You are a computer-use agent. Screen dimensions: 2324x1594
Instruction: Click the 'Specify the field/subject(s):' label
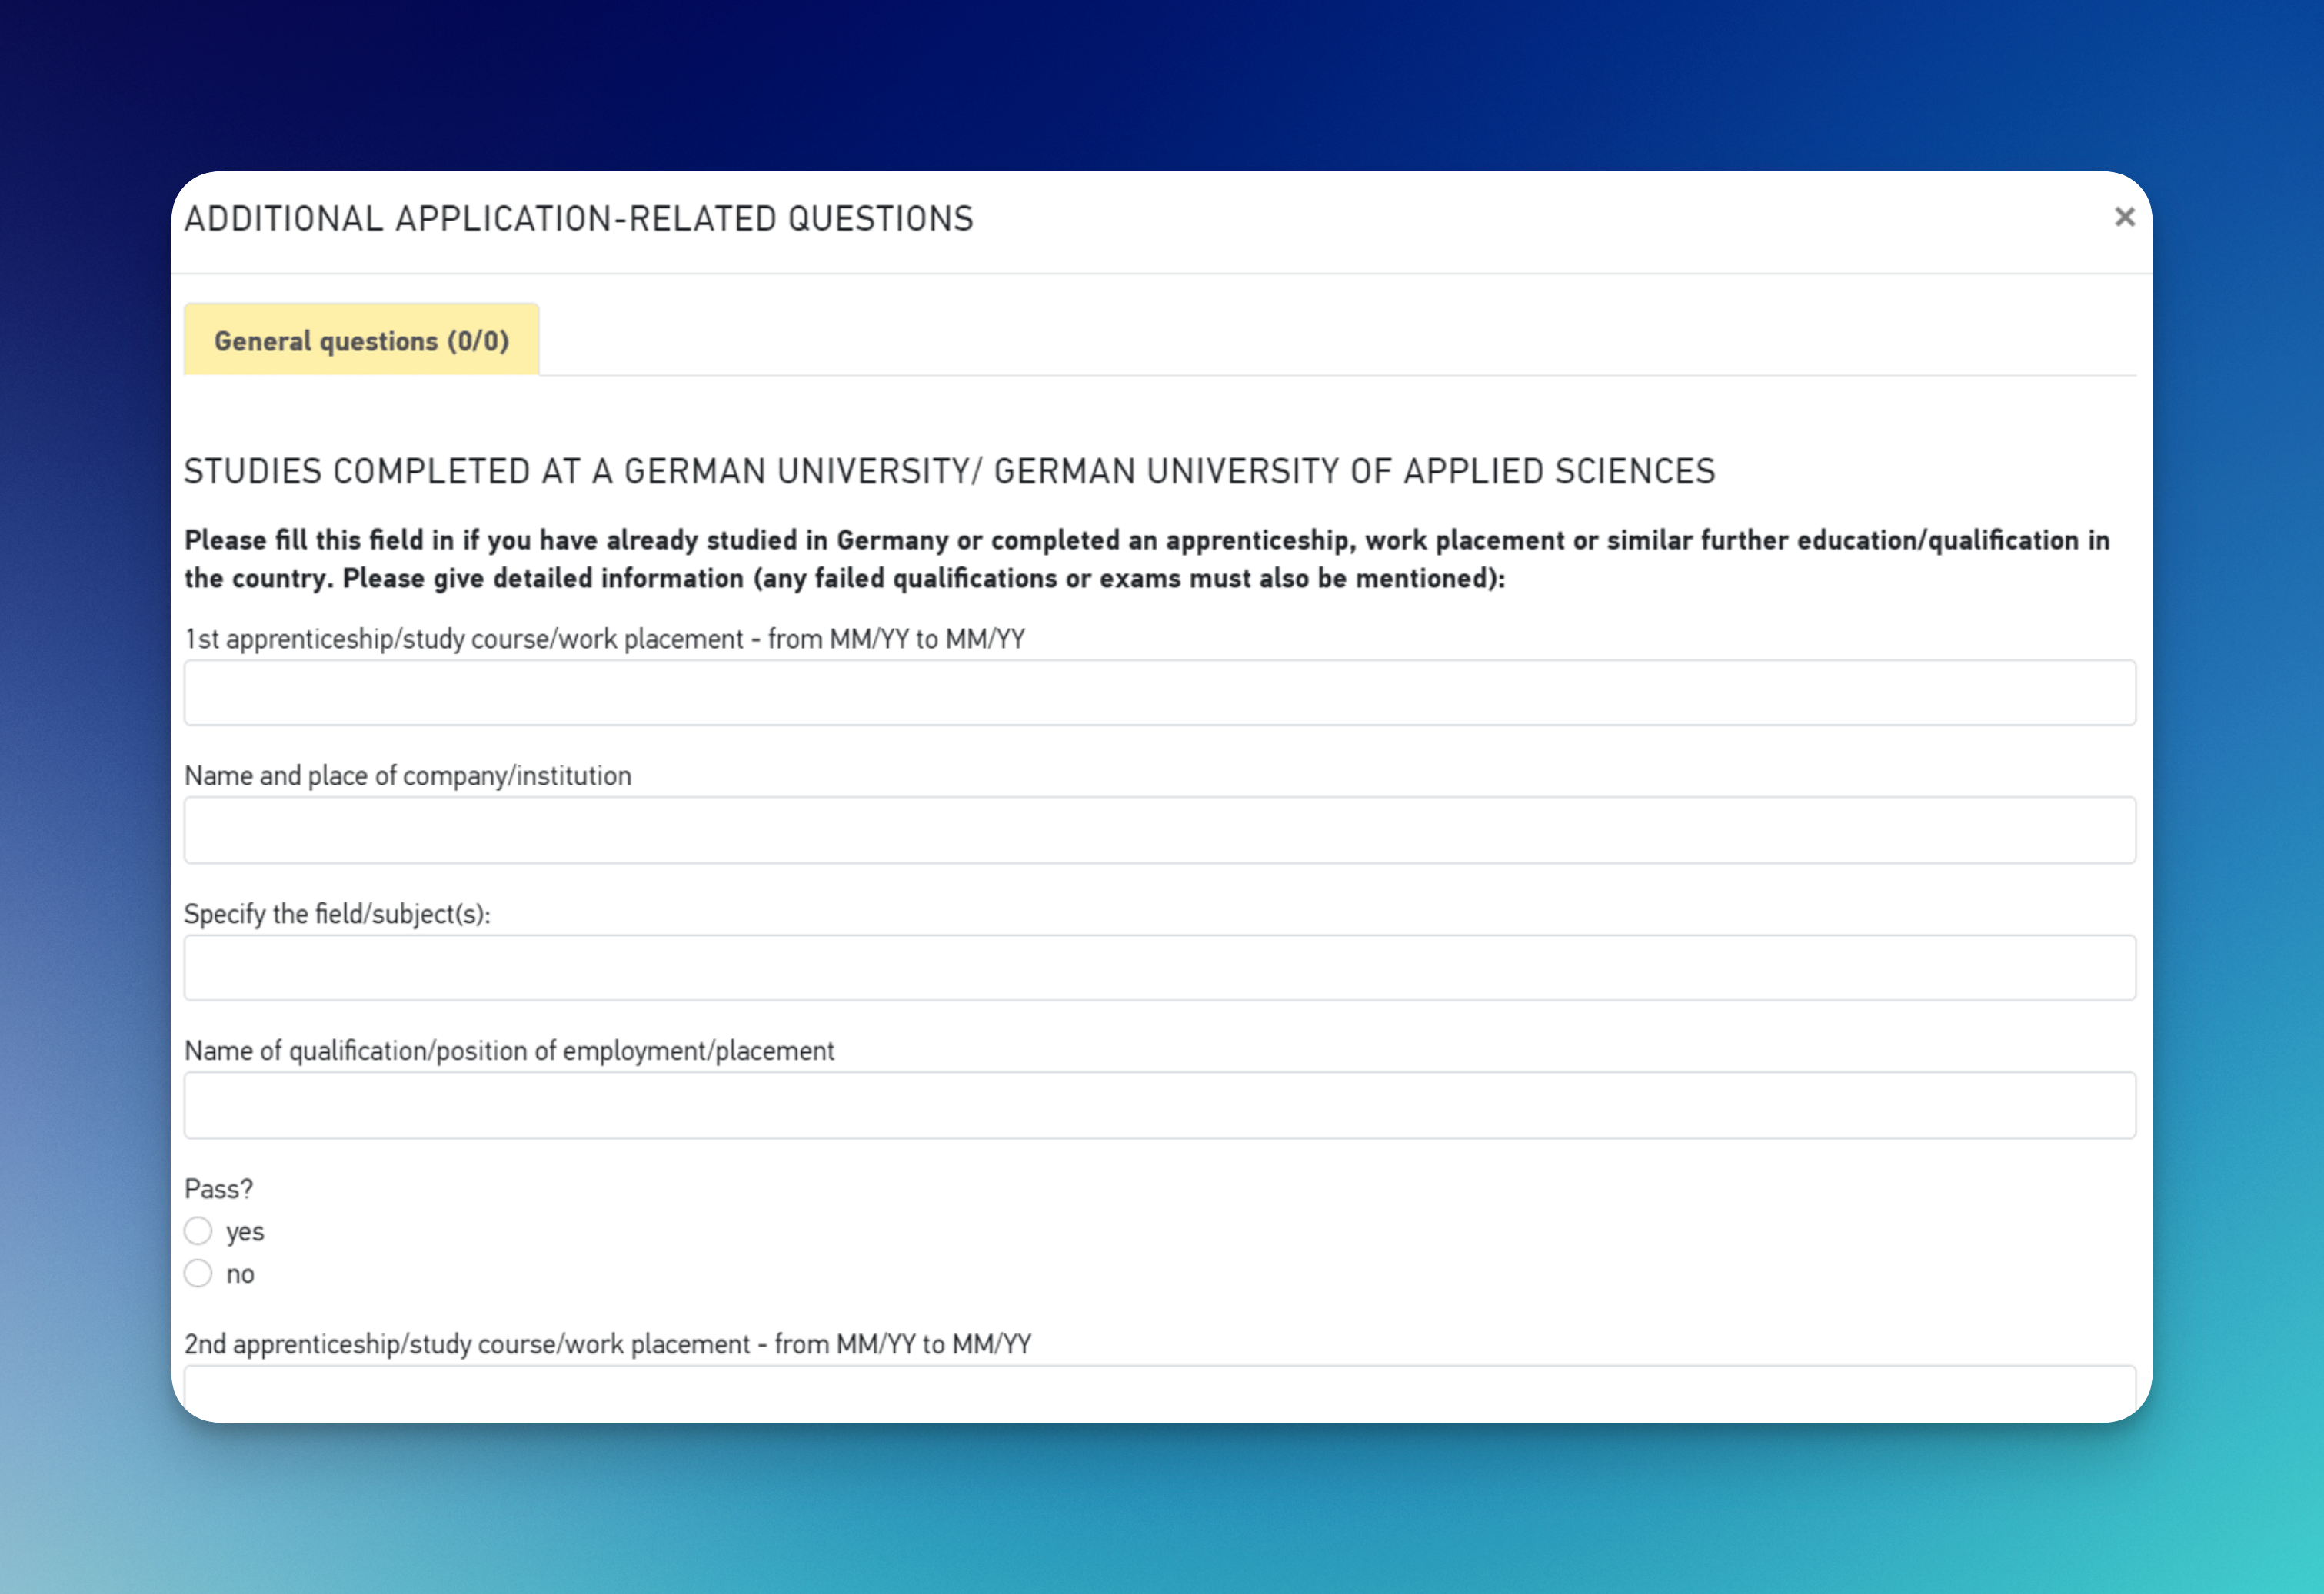[x=337, y=915]
